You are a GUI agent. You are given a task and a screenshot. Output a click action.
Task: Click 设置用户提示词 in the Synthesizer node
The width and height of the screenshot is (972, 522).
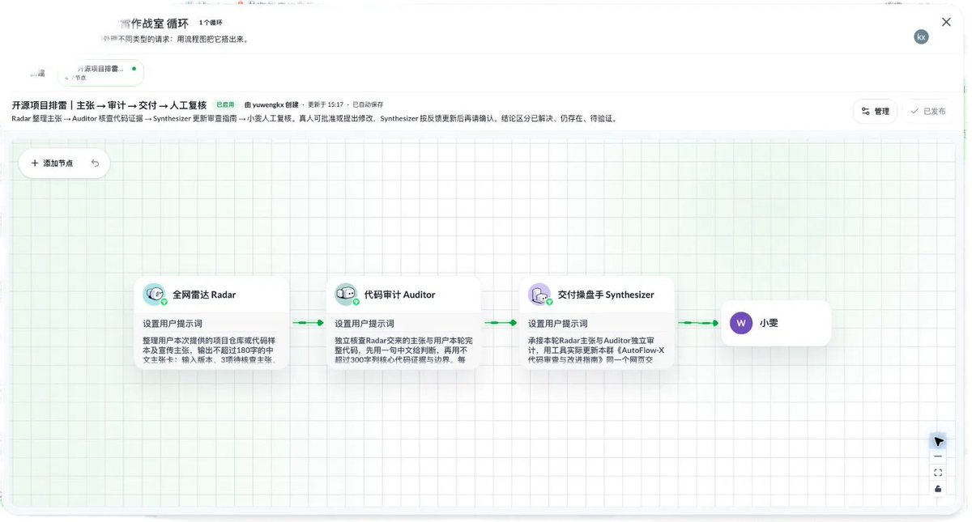coord(558,324)
